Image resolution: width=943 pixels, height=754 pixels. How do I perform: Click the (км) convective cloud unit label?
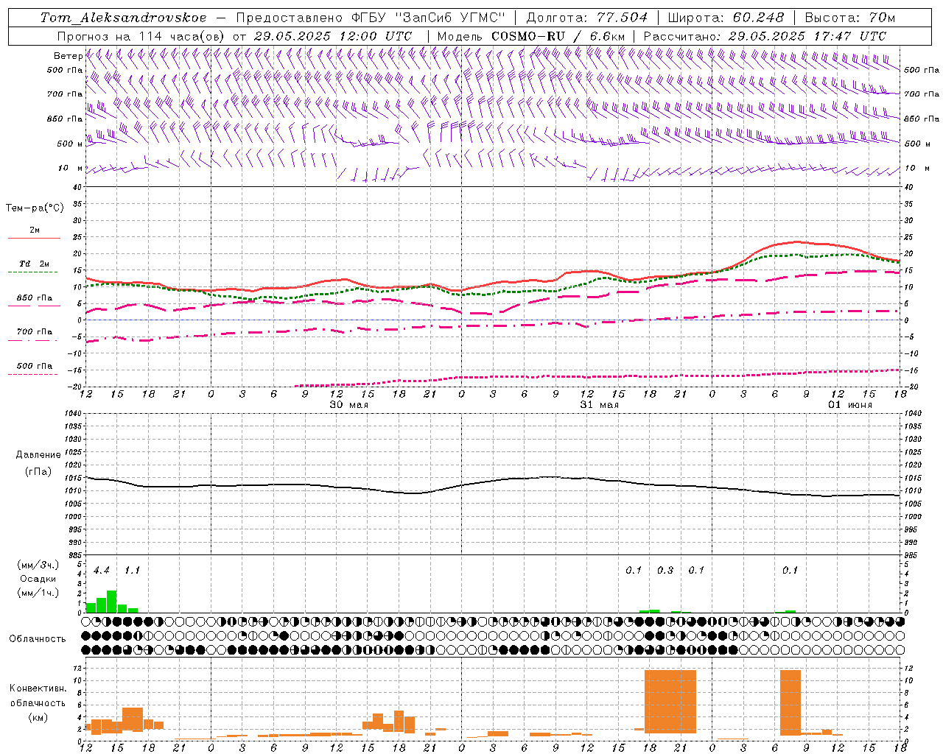coord(38,717)
